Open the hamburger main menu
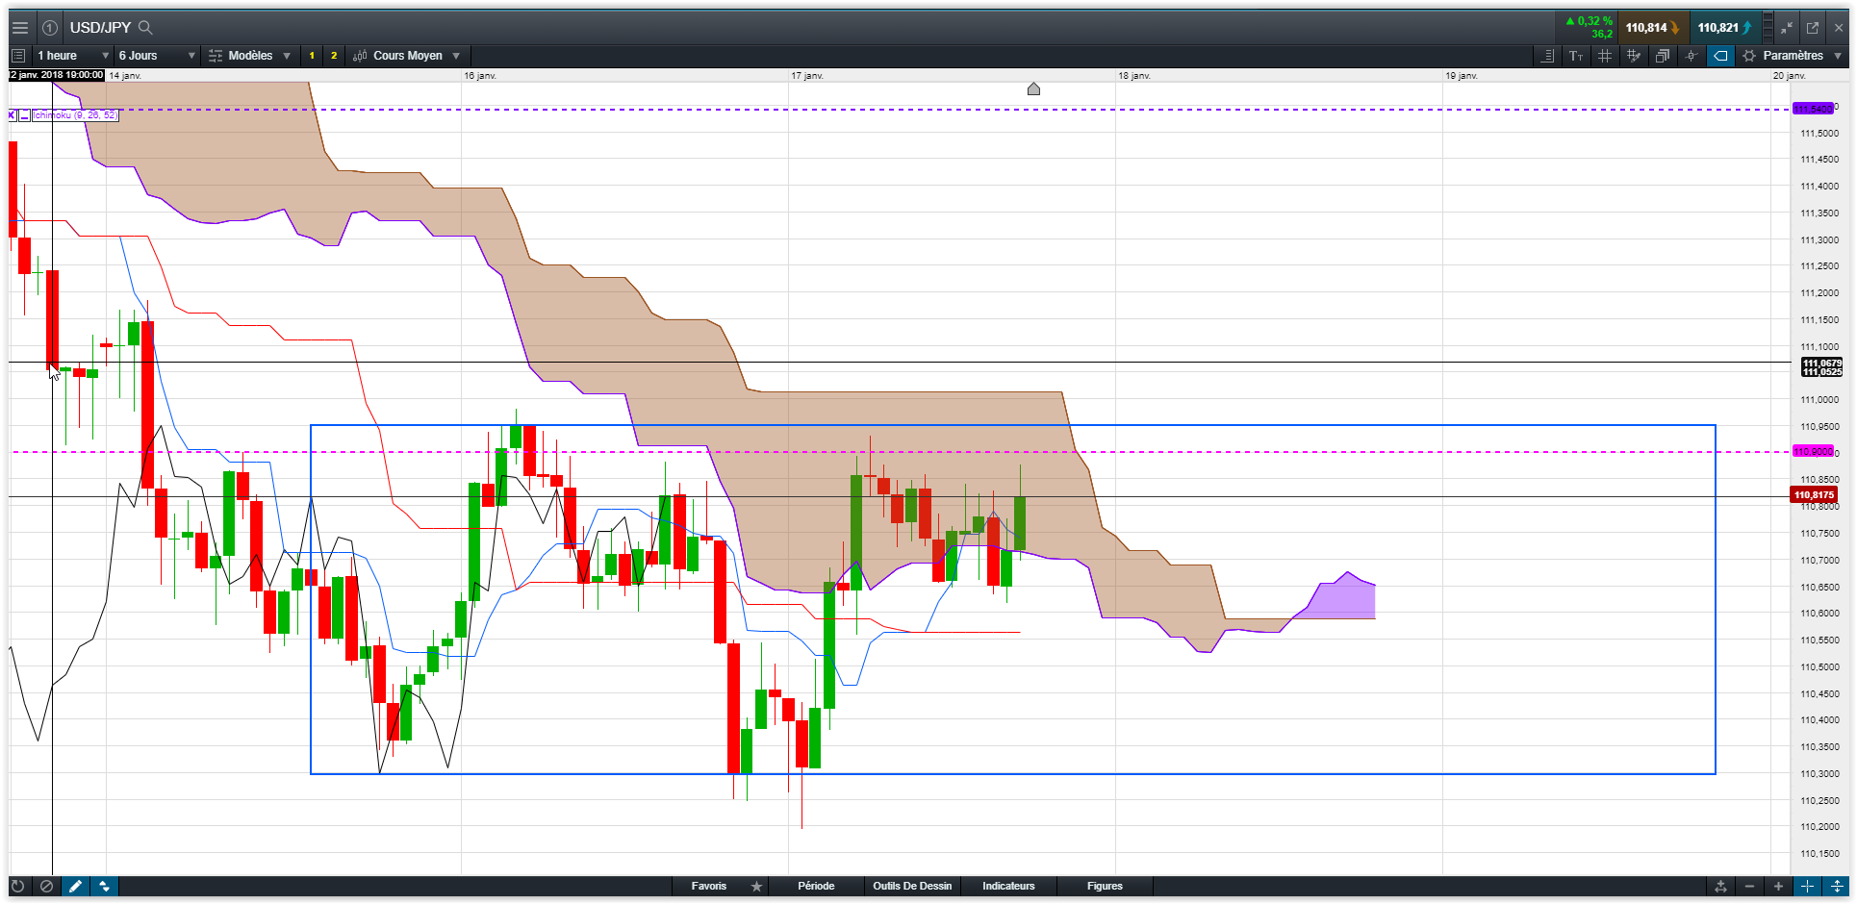Image resolution: width=1857 pixels, height=904 pixels. 20,28
